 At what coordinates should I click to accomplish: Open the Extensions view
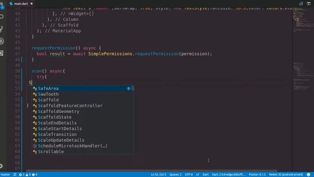1,53
